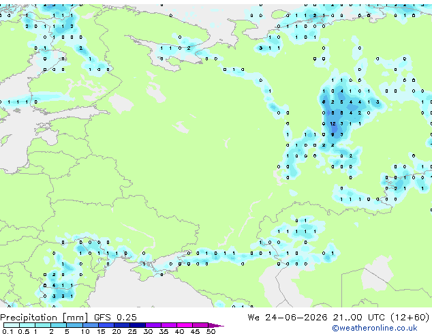Click the '0.5' legend label
The height and width of the screenshot is (334, 432).
point(23,331)
